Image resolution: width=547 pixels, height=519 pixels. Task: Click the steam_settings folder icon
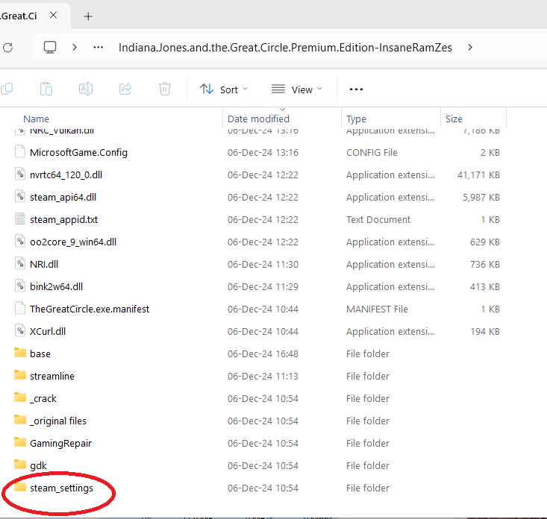coord(20,488)
